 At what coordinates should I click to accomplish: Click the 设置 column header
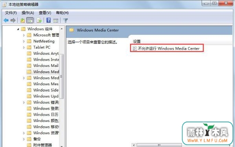point(137,41)
